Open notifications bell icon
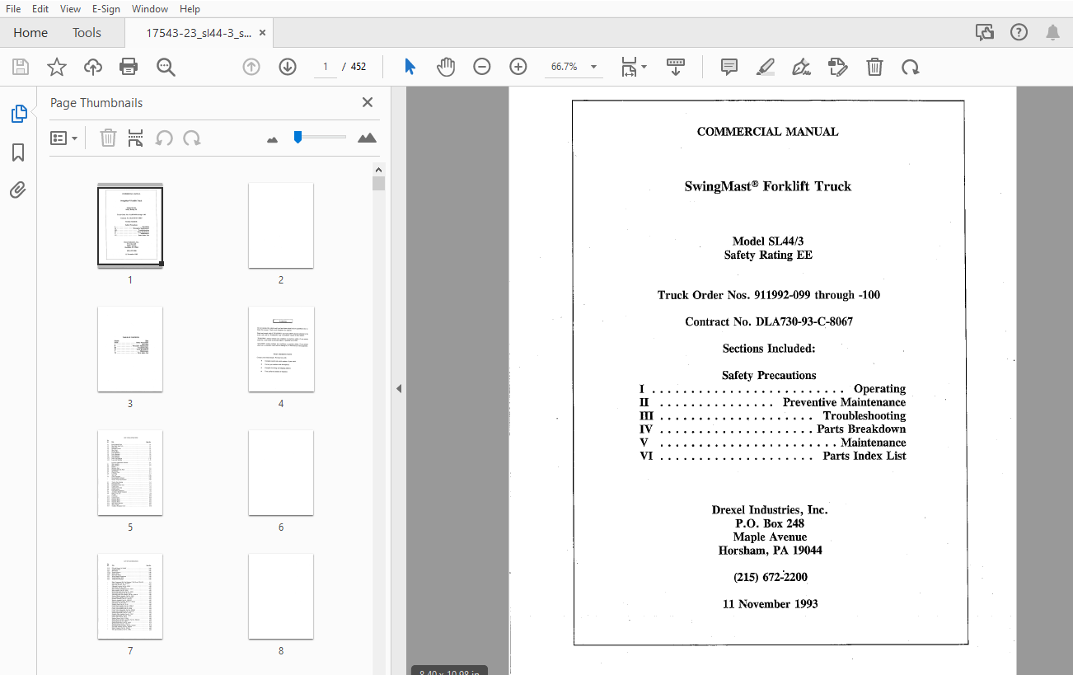This screenshot has height=675, width=1073. coord(1052,32)
